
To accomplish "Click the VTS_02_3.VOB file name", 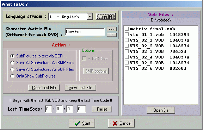I will click(147, 51).
